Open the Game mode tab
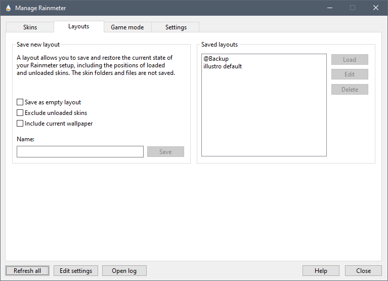The width and height of the screenshot is (388, 281). pos(127,27)
